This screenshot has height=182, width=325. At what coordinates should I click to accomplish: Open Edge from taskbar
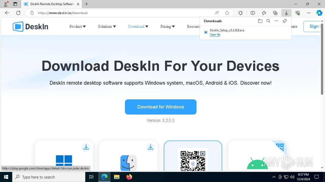[104, 177]
